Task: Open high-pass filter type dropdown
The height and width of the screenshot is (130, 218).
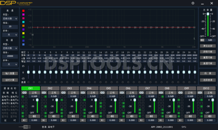Action: 10,19
